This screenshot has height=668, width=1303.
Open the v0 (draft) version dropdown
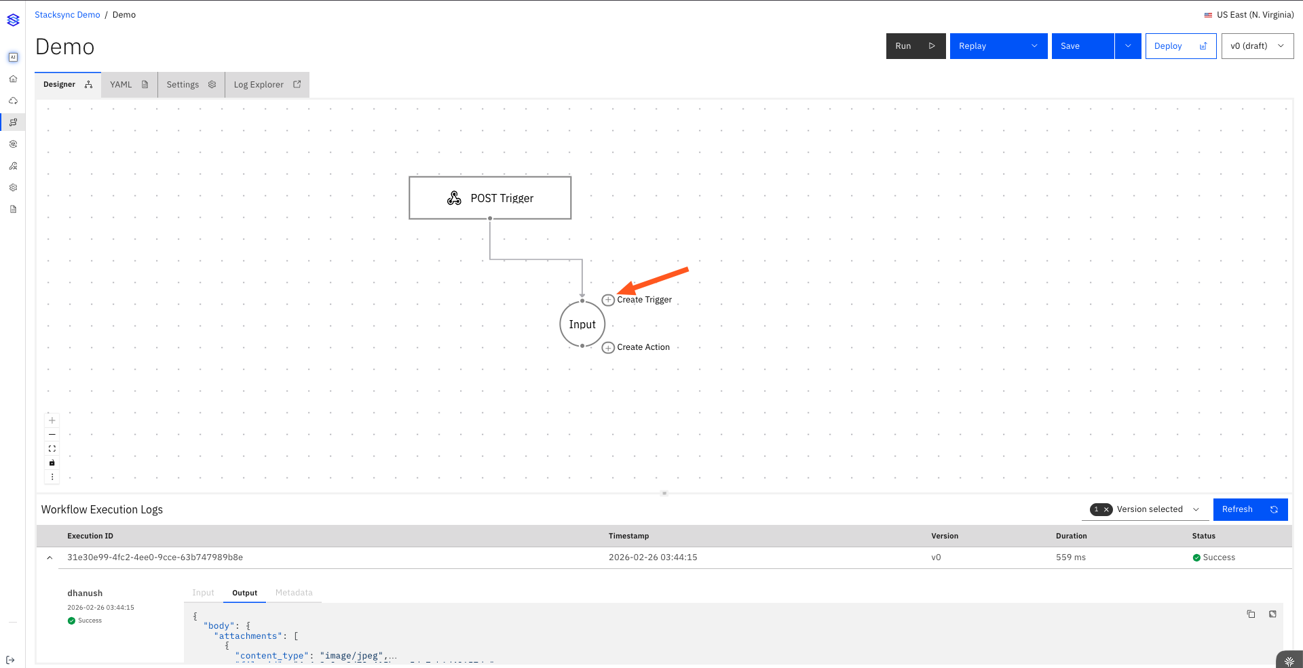point(1257,46)
